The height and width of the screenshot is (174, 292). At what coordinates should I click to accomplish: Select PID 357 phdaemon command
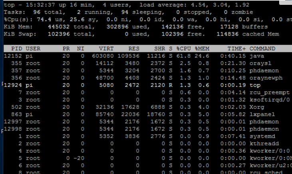point(264,70)
